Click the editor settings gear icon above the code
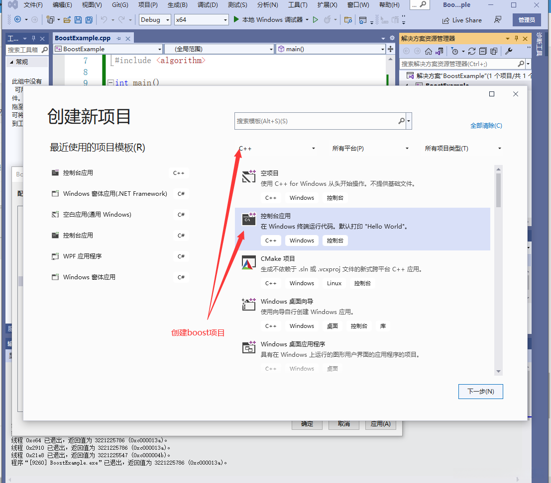 [392, 38]
